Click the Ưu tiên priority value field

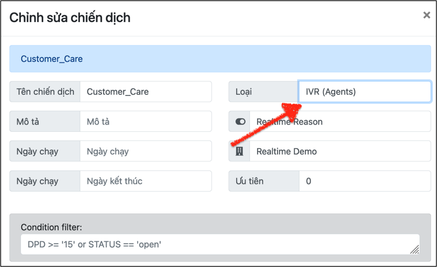tap(364, 181)
